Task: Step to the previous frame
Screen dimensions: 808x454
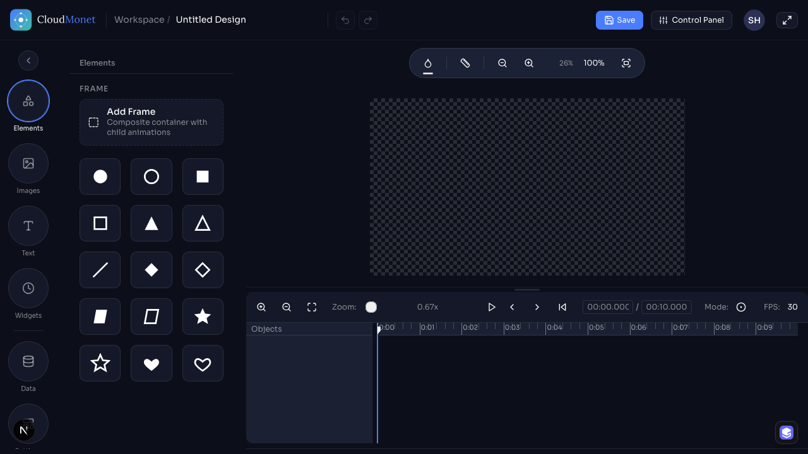Action: [x=512, y=307]
